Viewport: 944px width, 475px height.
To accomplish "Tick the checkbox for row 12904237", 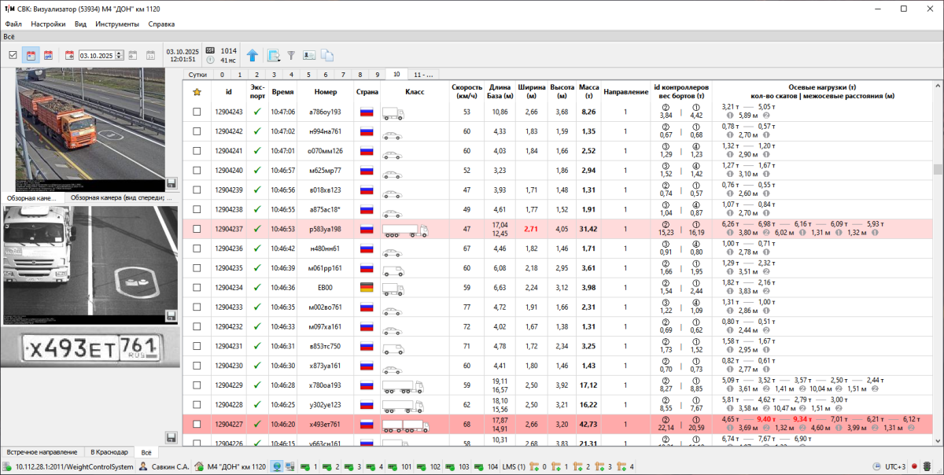I will click(197, 230).
